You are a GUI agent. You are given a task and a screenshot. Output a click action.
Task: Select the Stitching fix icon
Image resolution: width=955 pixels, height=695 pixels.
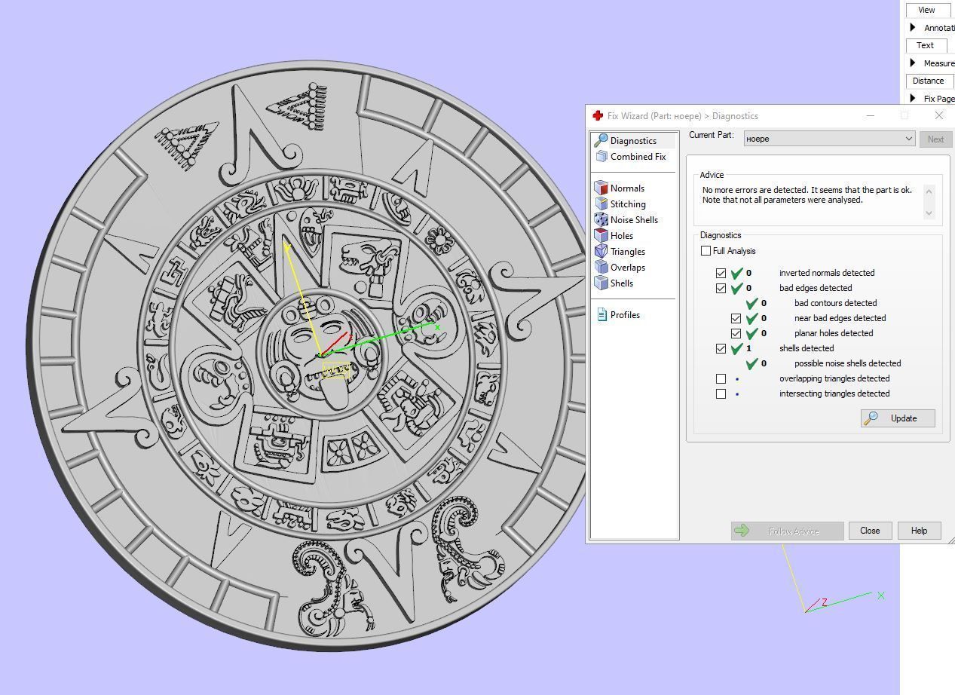(x=601, y=204)
